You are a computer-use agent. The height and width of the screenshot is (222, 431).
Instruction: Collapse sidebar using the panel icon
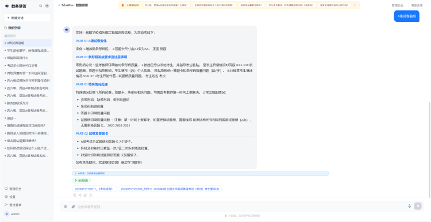(x=47, y=6)
